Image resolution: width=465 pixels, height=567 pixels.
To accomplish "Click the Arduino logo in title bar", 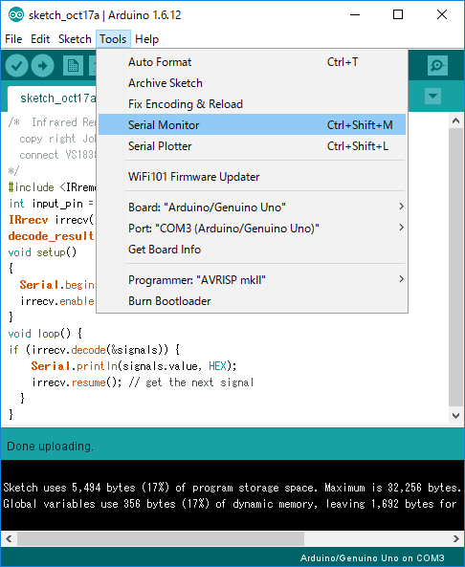I will (x=15, y=15).
